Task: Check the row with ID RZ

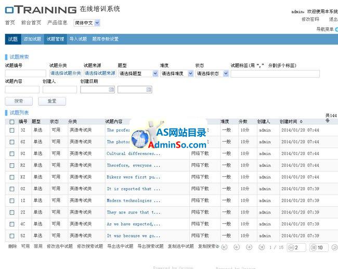Action: [12, 165]
